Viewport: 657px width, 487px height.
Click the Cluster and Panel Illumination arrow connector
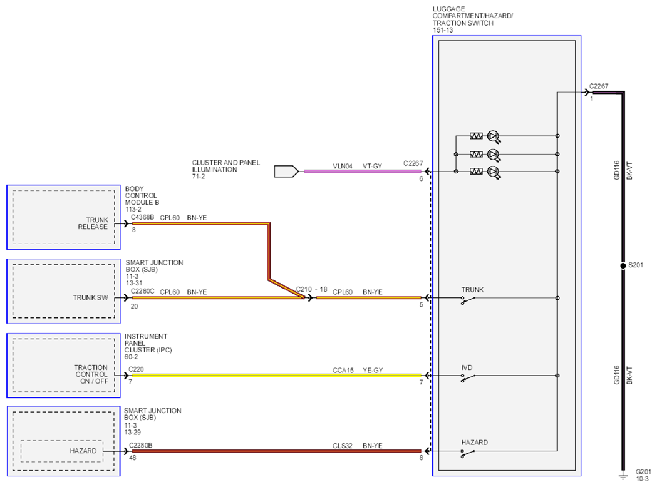[x=287, y=172]
